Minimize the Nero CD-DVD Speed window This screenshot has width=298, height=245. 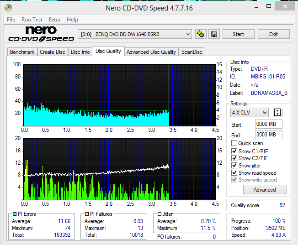click(256, 7)
